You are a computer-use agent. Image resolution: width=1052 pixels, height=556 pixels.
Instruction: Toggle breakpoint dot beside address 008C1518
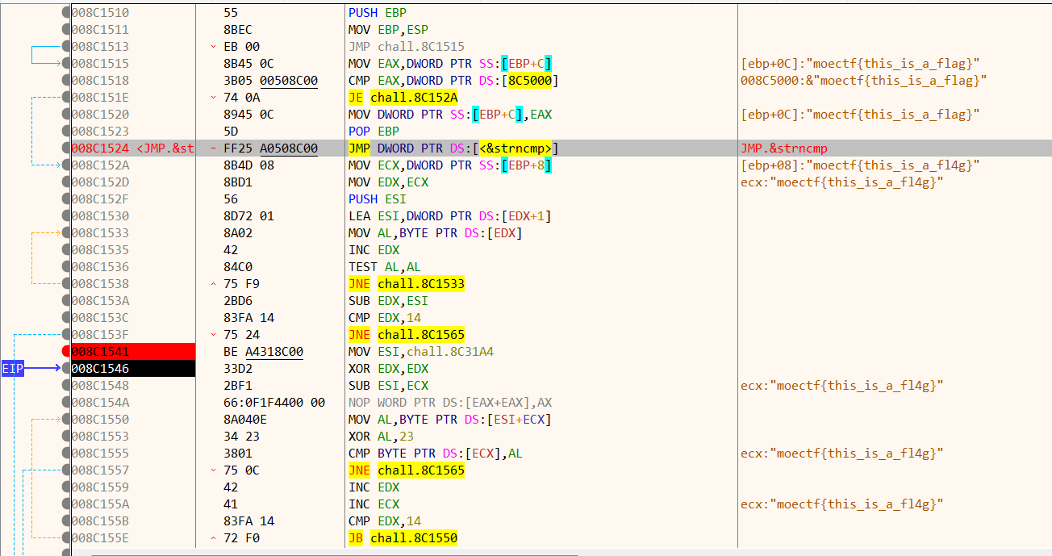66,81
